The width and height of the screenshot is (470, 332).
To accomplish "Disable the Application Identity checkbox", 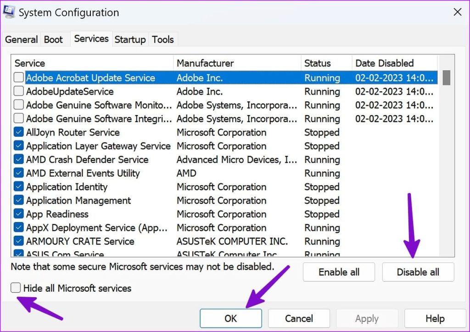I will pos(18,187).
